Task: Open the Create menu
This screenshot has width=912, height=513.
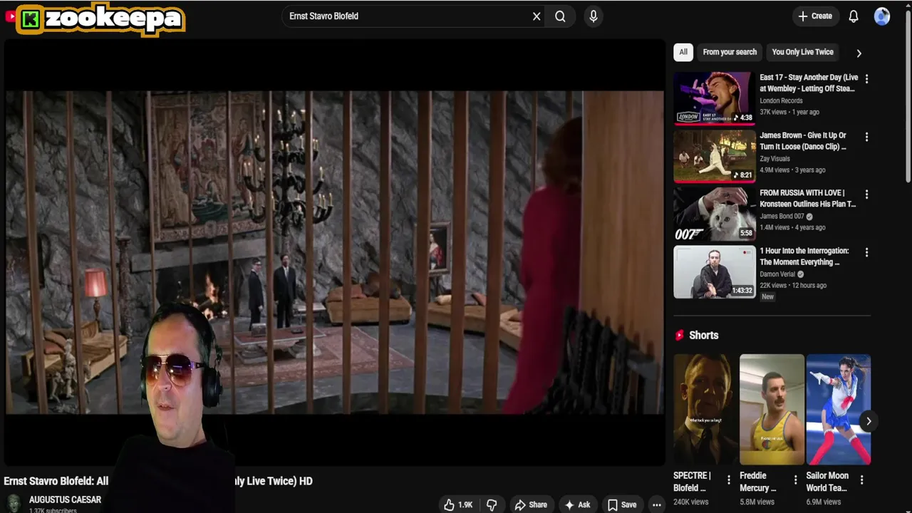Action: pos(815,16)
